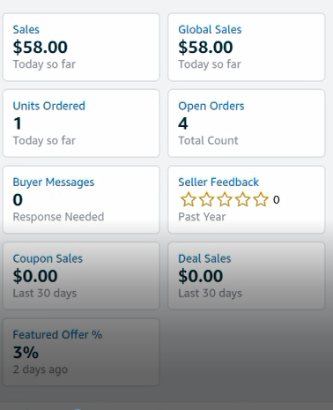This screenshot has width=333, height=410.
Task: Click the $58.00 Sales amount
Action: [x=41, y=47]
